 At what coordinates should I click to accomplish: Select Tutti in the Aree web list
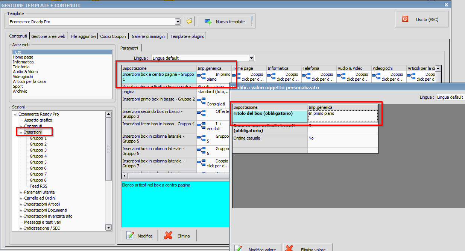pos(62,52)
